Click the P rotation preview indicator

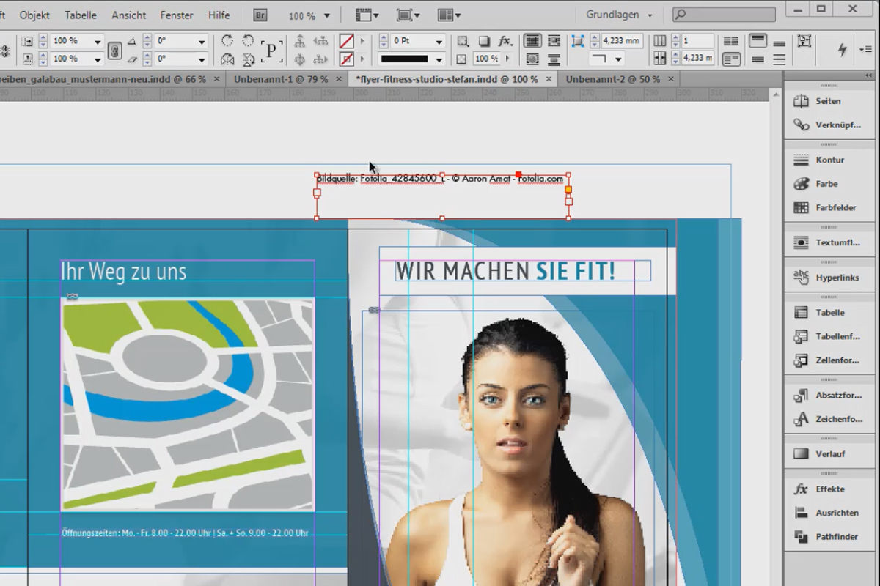coord(272,50)
